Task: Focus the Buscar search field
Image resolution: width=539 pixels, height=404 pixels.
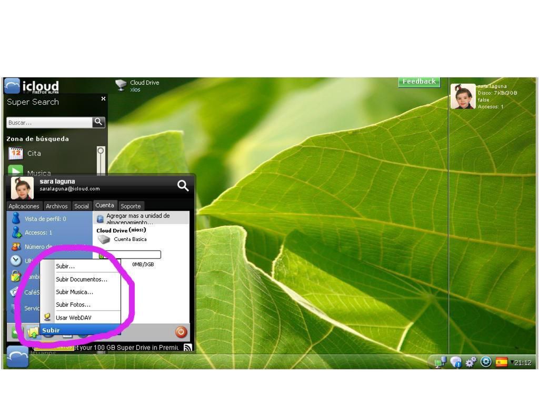Action: click(x=49, y=123)
